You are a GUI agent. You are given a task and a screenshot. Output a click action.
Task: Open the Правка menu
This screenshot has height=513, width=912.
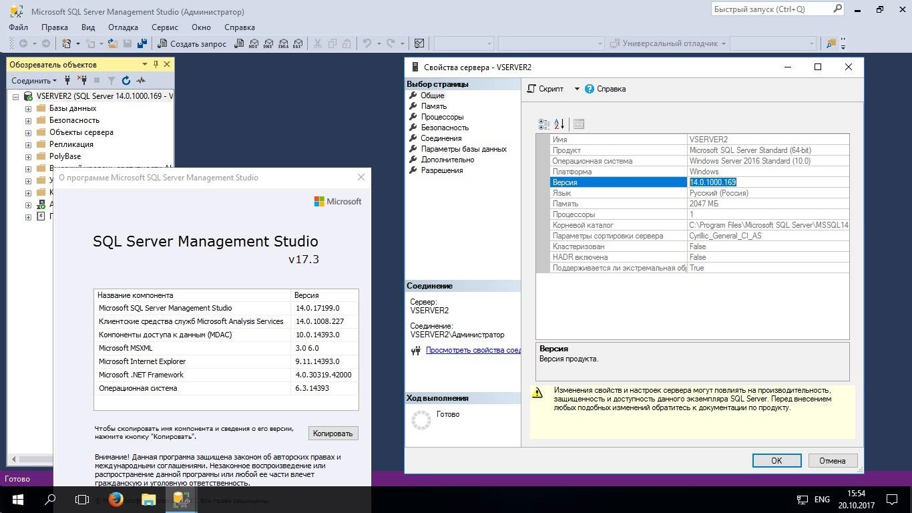pyautogui.click(x=55, y=27)
